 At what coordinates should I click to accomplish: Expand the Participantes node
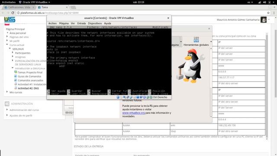13,52
